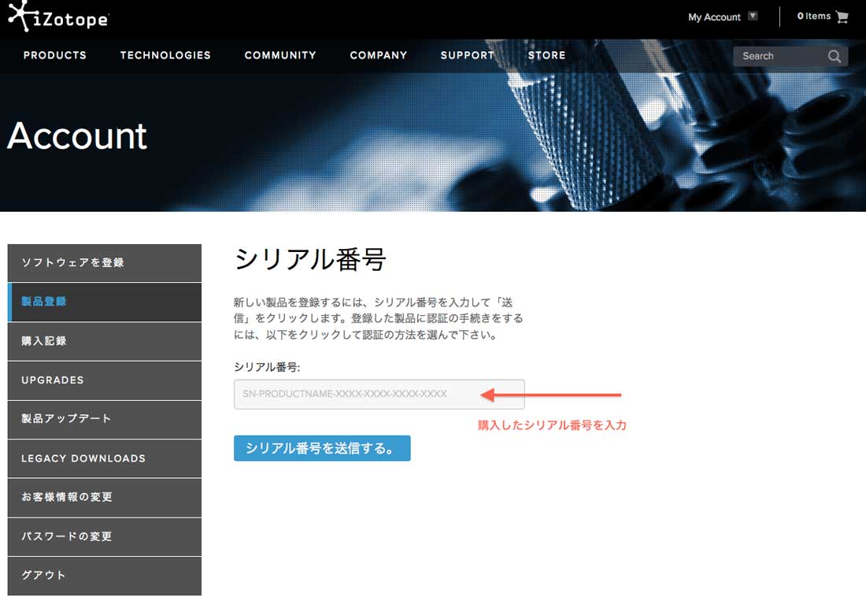866x601 pixels.
Task: Open the COMMUNITY menu
Action: click(x=280, y=55)
